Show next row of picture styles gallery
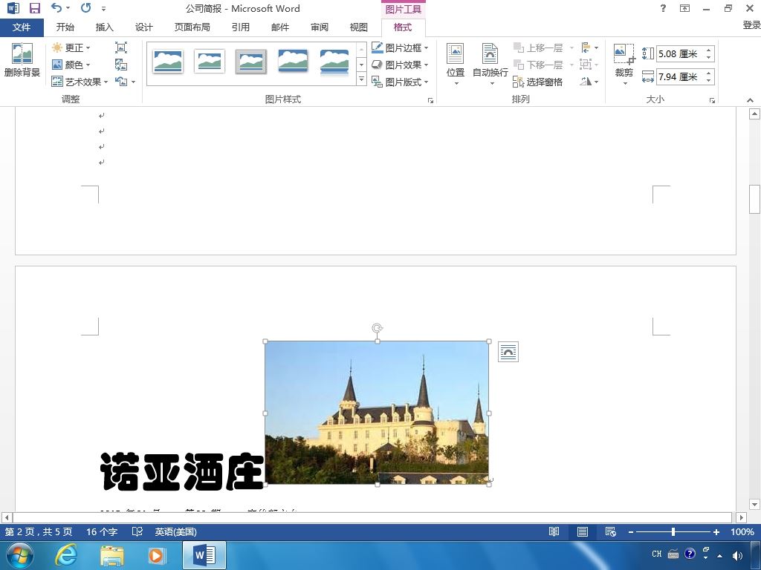 coord(362,65)
